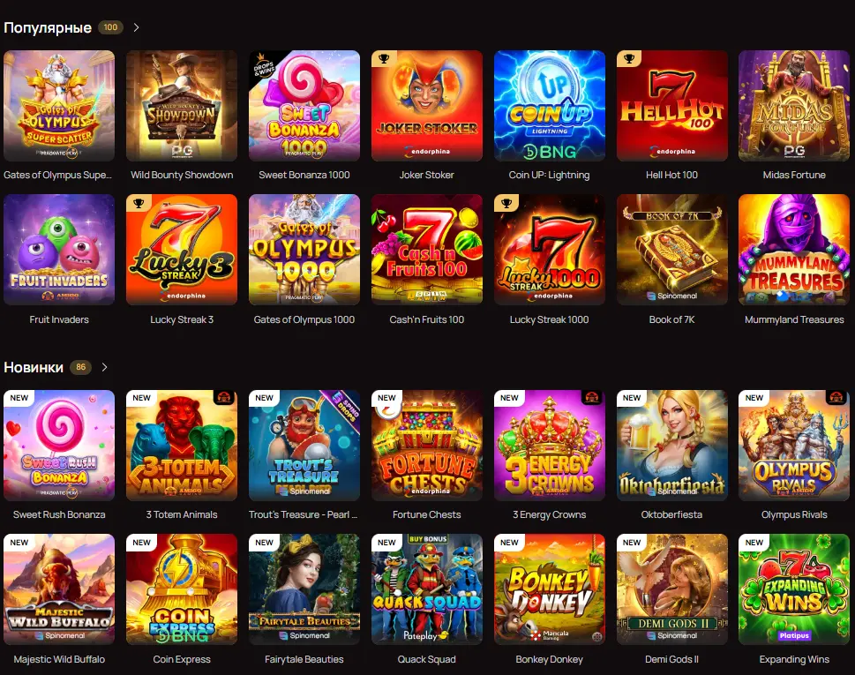Click the trophy badge on Lucky Streak 1000
855x675 pixels.
(x=506, y=203)
